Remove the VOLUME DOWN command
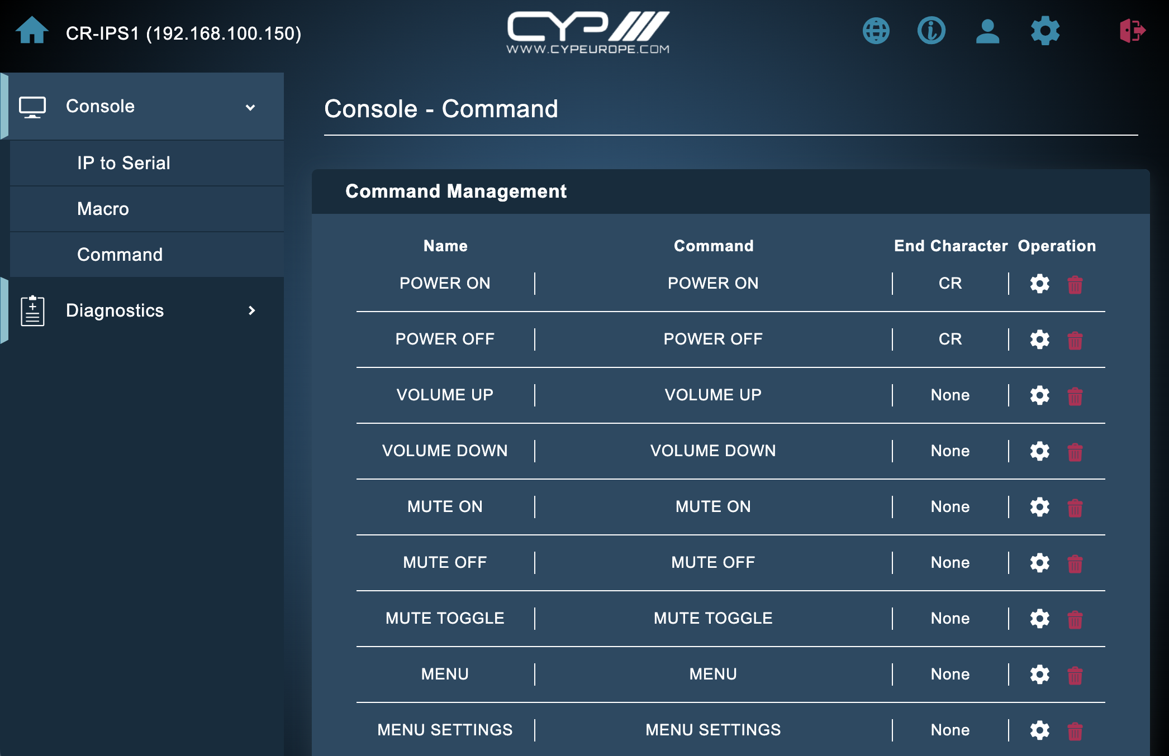Viewport: 1169px width, 756px height. coord(1075,452)
